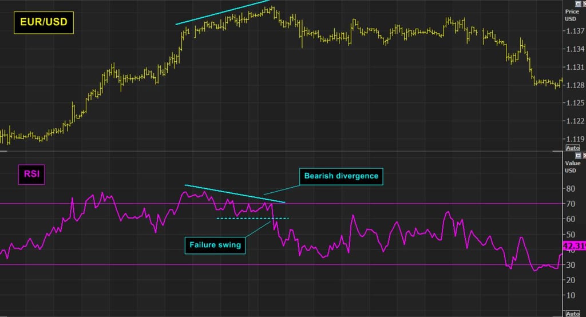This screenshot has width=586, height=317.
Task: Click the 1.125 price axis label
Action: point(575,103)
